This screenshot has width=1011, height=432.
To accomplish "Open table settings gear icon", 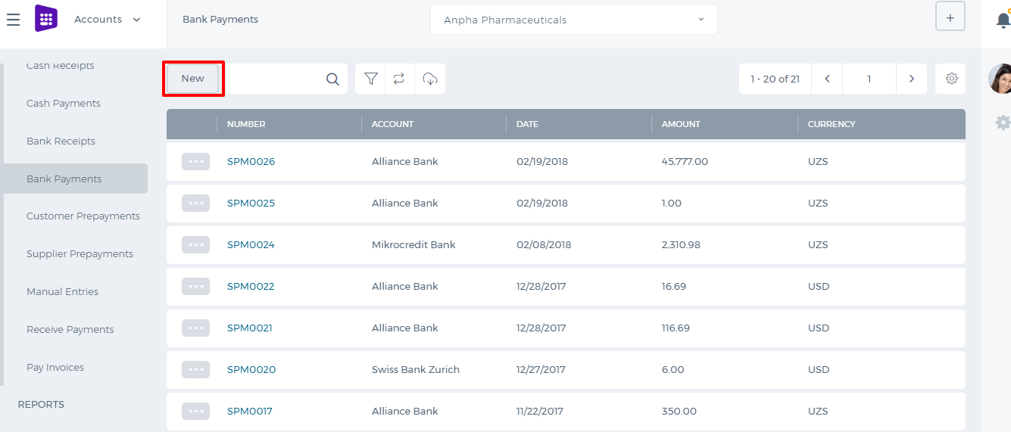I will coord(951,79).
